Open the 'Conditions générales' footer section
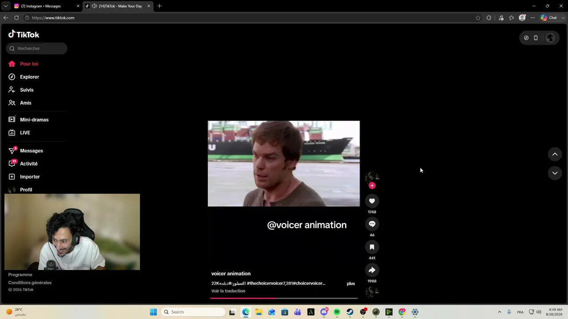Image resolution: width=568 pixels, height=319 pixels. (x=30, y=283)
